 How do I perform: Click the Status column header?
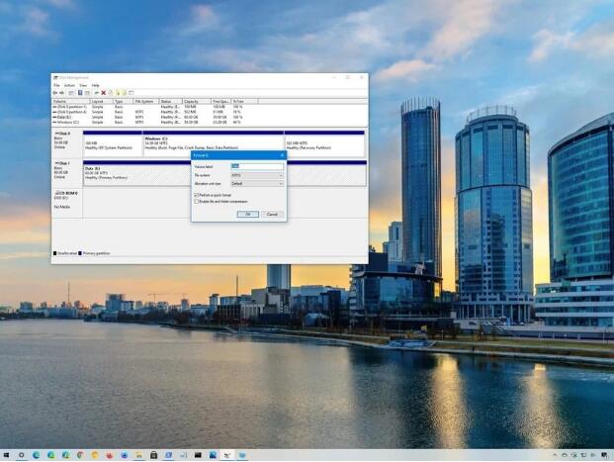click(171, 102)
